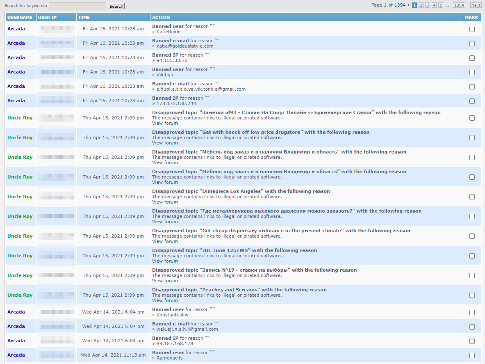Open Arcada profile in Ramonacifs ban row
Image resolution: width=485 pixels, height=364 pixels.
[16, 355]
